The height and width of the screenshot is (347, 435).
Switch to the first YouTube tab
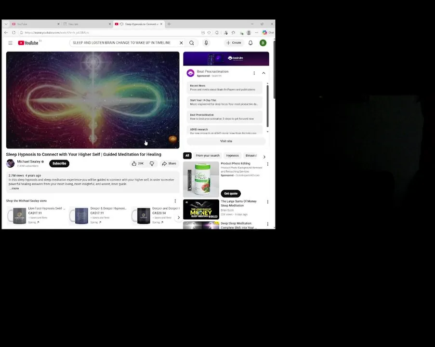click(35, 24)
